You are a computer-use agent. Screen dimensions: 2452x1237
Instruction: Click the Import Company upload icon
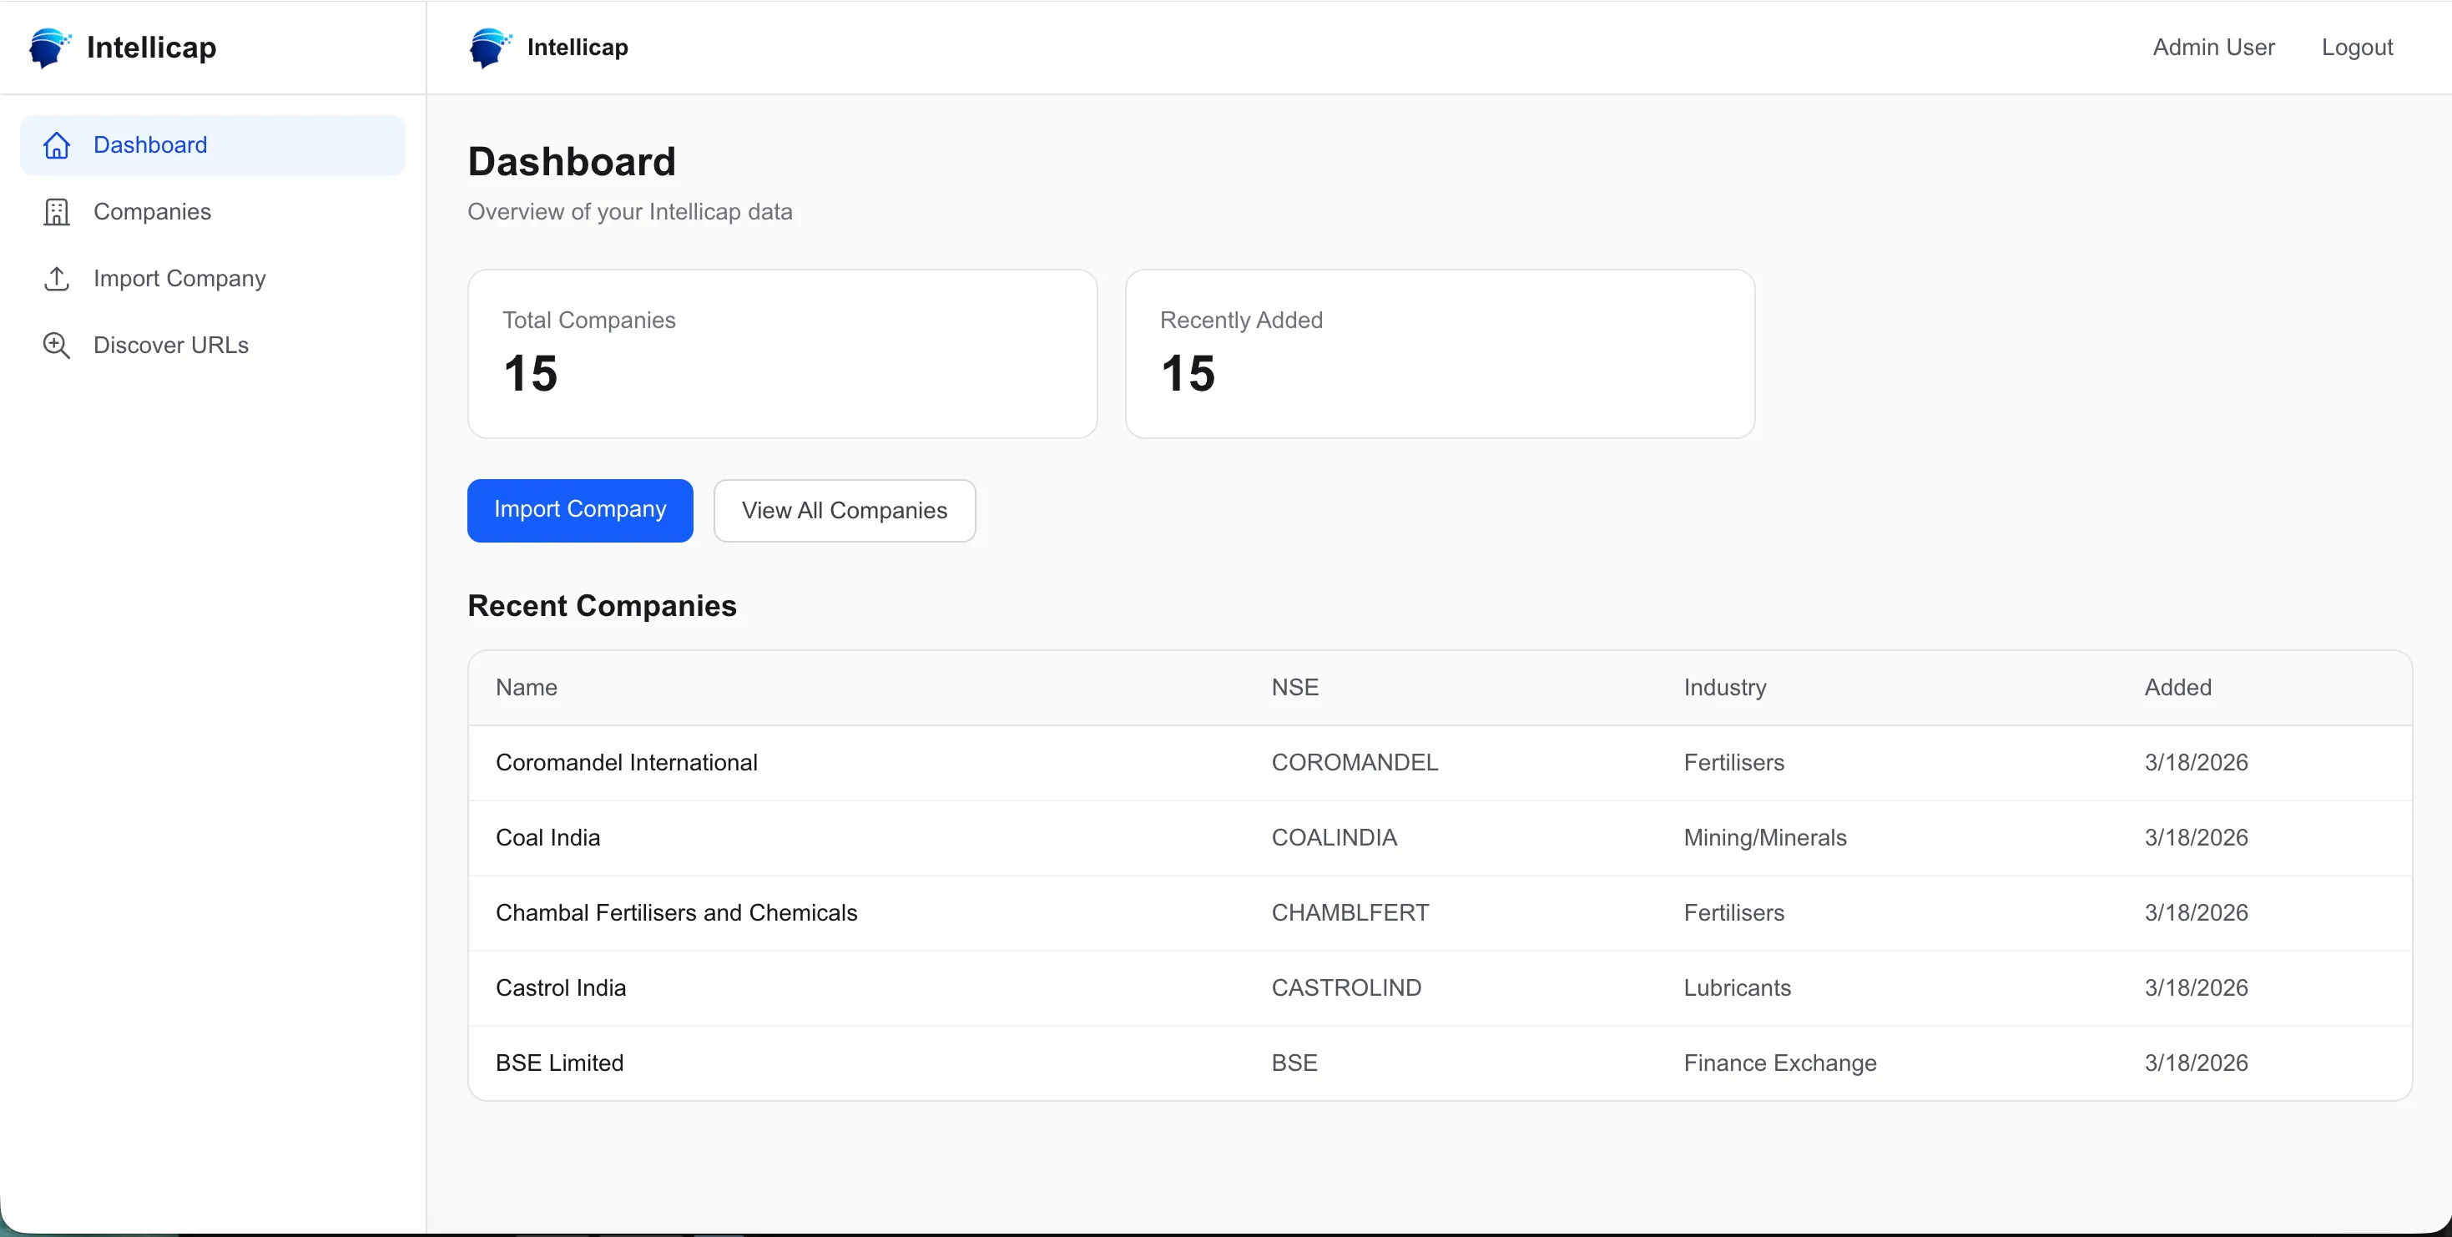[57, 278]
